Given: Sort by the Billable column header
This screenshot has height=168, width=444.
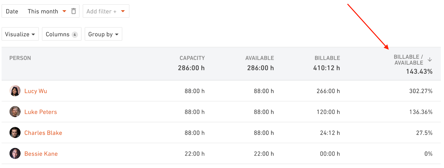Looking at the screenshot, I should tap(327, 58).
